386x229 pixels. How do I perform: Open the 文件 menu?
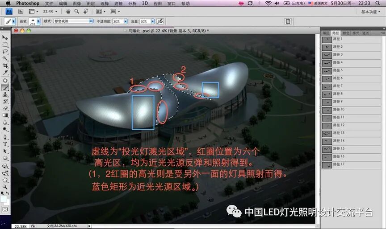49,4
